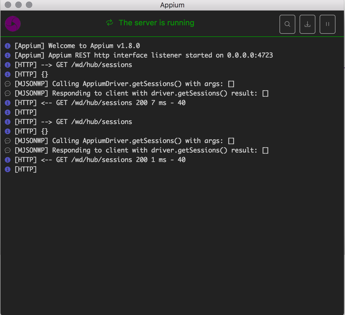Click the Appium logo
The image size is (345, 315).
(x=12, y=23)
